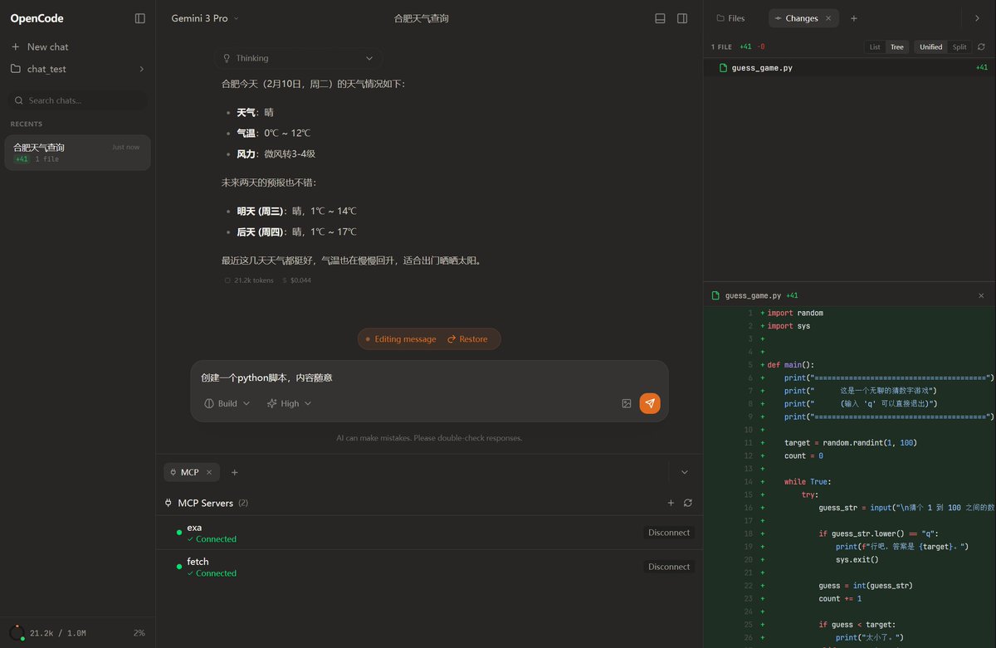Add a new bottom panel tab

tap(234, 472)
